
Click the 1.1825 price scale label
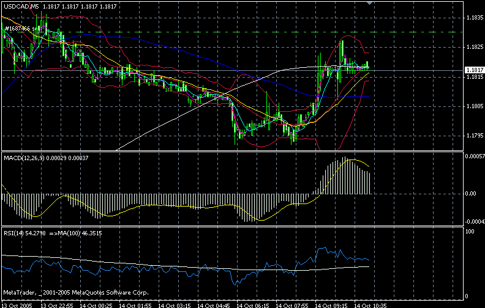[475, 47]
